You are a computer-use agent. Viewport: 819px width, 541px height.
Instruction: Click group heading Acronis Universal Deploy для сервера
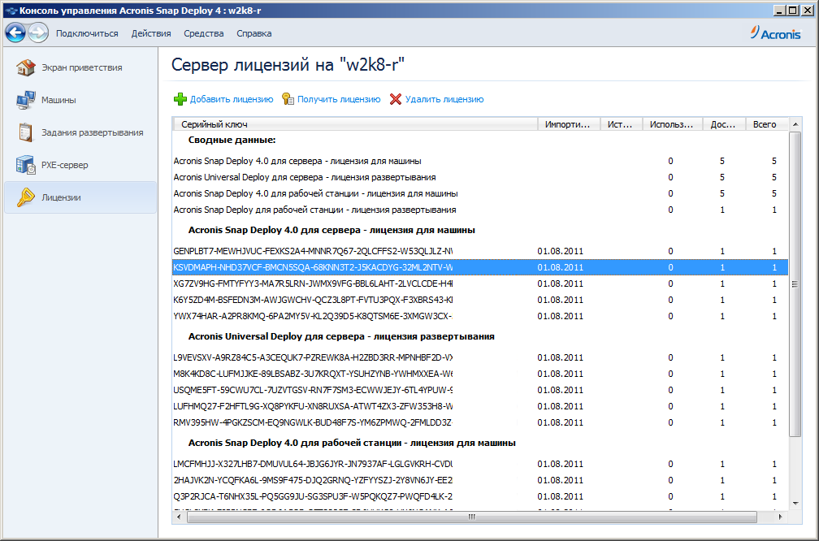[x=341, y=337]
